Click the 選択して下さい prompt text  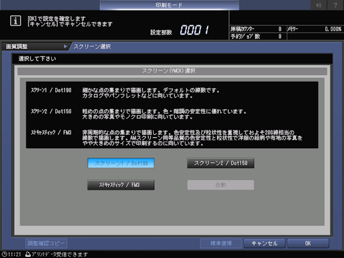tap(37, 59)
